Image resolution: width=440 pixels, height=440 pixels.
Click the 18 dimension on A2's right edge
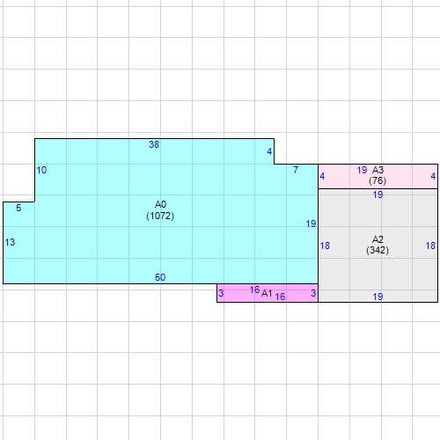(x=430, y=246)
